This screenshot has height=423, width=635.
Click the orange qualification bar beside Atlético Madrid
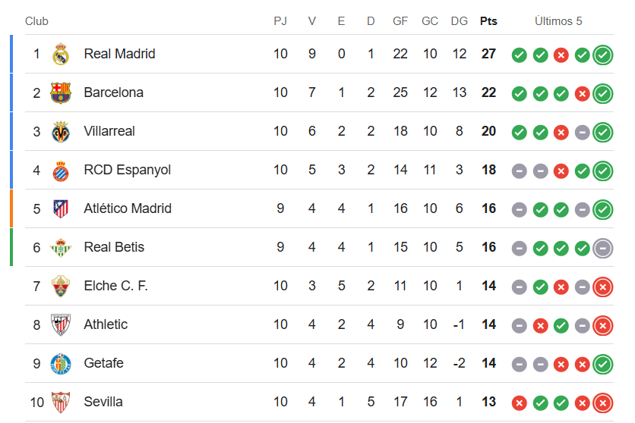11,208
